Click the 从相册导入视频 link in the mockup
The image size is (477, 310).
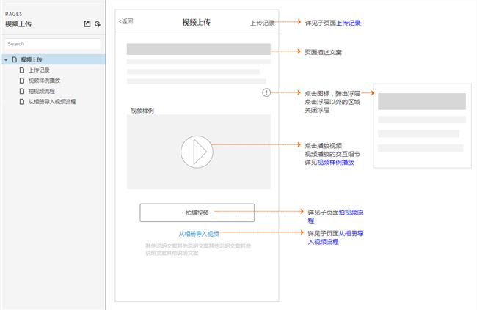pos(198,233)
